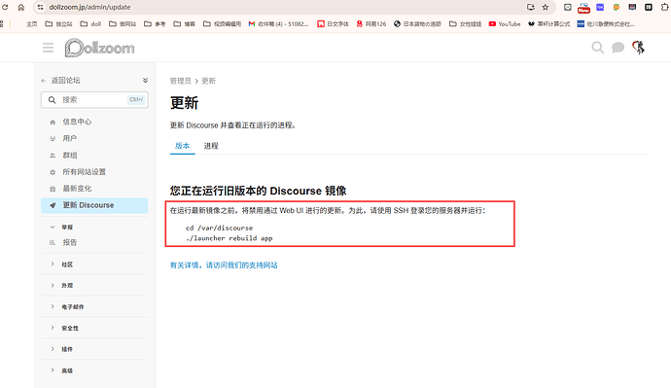Go back to forum via 返回论坛

(x=60, y=80)
